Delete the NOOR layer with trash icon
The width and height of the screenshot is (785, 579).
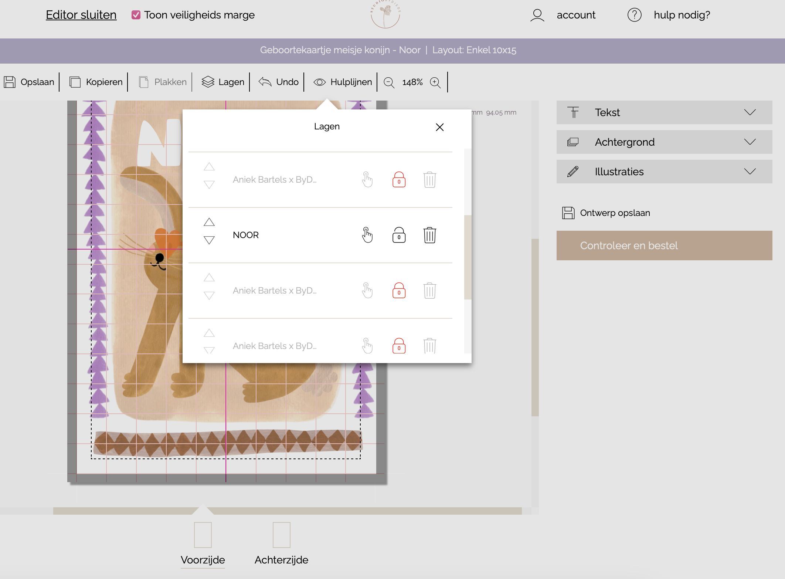coord(429,235)
